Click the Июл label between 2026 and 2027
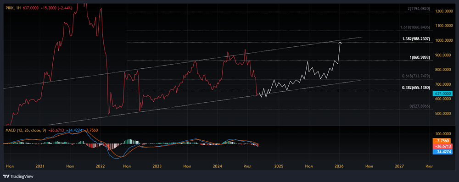This screenshot has width=459, height=182. (369, 166)
